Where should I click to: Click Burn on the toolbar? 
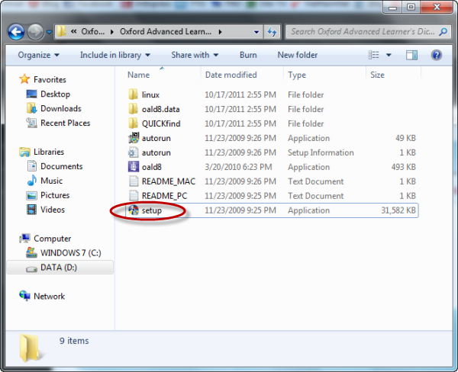248,55
